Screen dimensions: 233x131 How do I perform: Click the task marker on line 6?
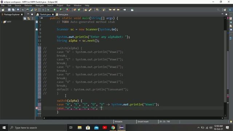pos(37,22)
